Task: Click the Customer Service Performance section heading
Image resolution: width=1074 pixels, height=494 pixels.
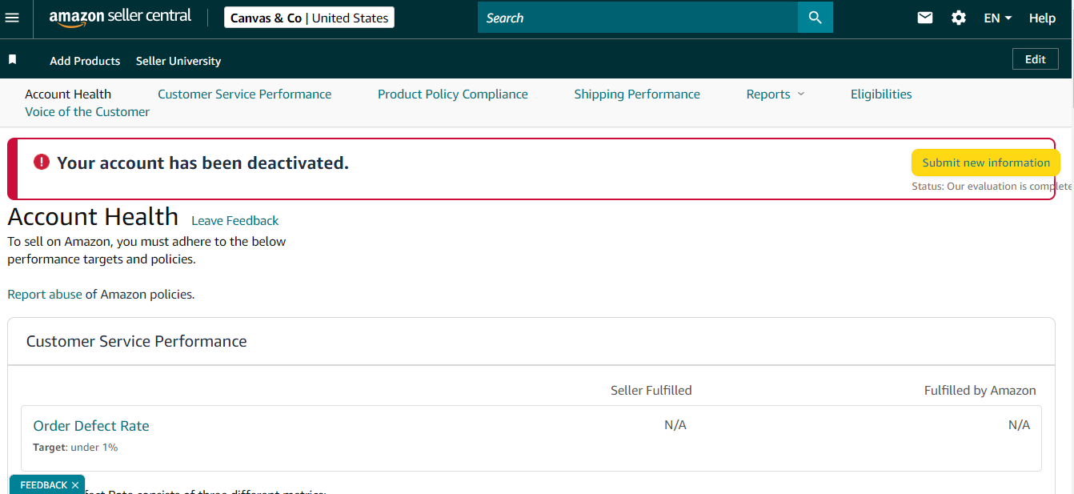Action: 137,341
